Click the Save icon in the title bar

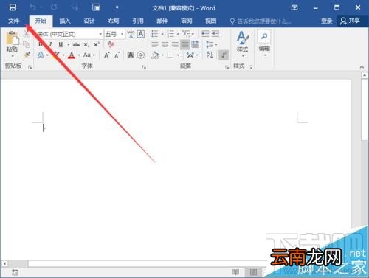(x=13, y=7)
